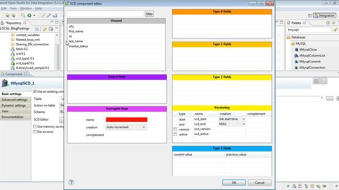
Task: Toggle the Use an existing connection checkbox
Action: (34, 91)
